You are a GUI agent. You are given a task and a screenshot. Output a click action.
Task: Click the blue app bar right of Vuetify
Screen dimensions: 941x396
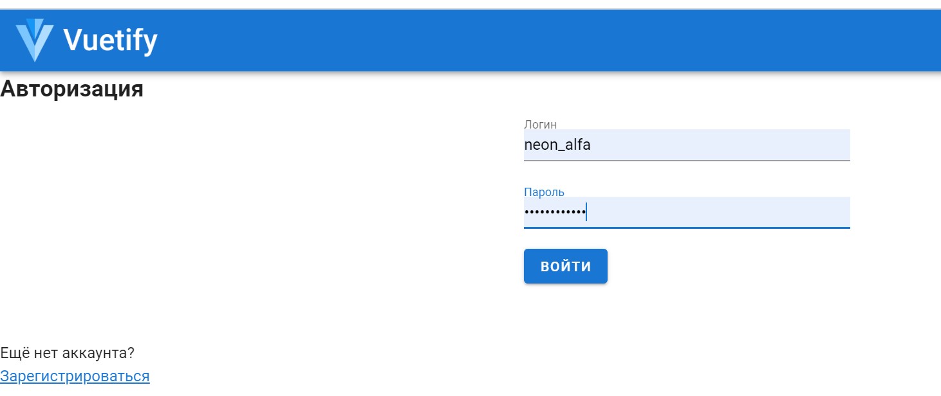pyautogui.click(x=547, y=40)
